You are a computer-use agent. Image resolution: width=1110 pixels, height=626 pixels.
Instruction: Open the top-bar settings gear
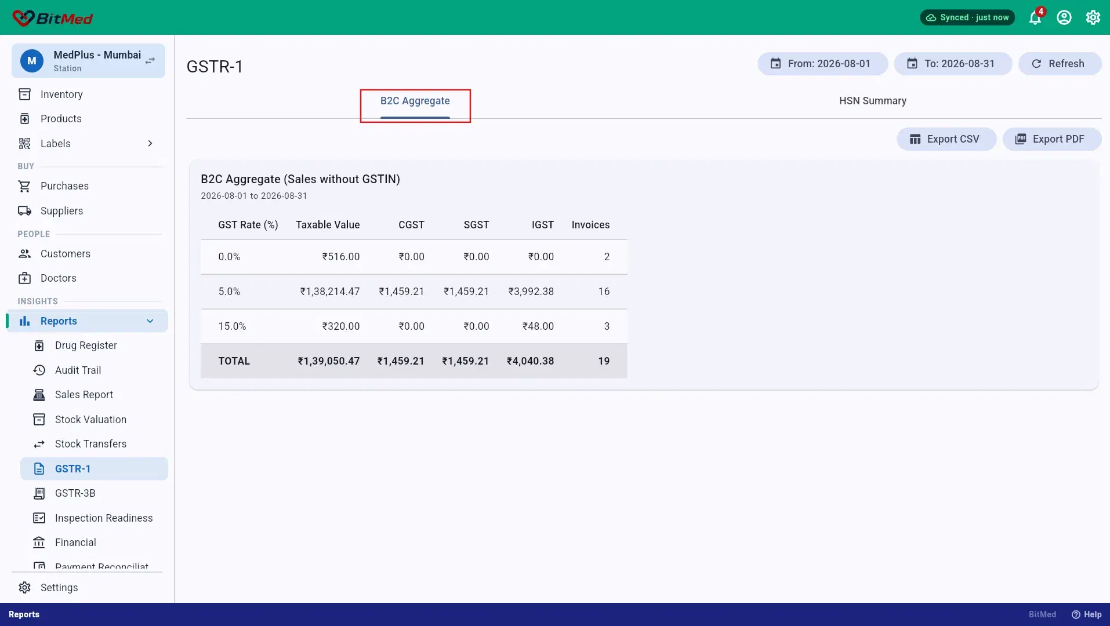point(1093,17)
